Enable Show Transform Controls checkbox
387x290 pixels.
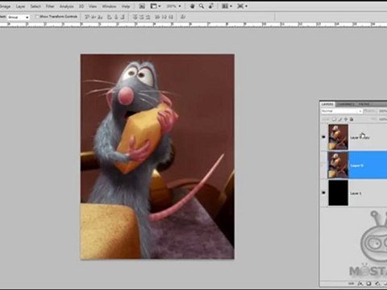(x=37, y=17)
